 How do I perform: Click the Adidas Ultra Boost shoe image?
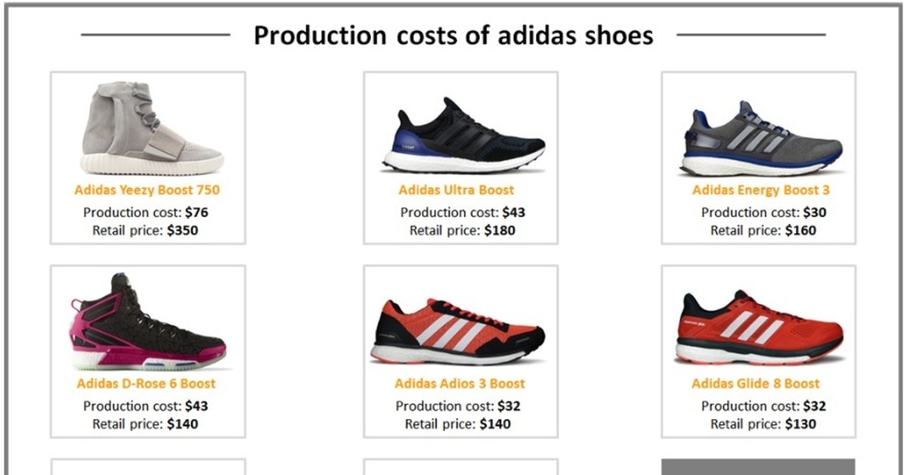(461, 135)
